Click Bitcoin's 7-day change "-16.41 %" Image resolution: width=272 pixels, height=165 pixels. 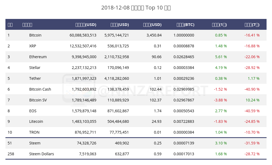click(x=252, y=35)
